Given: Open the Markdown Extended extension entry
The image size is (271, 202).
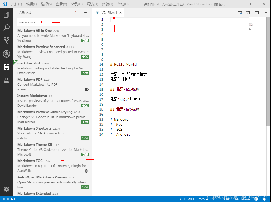Looking at the screenshot, I should [x=53, y=193].
